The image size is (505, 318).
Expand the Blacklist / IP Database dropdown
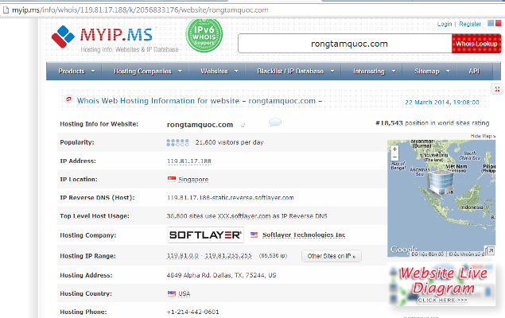(294, 72)
